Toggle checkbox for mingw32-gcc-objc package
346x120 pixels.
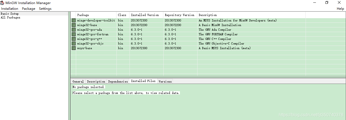coord(74,43)
